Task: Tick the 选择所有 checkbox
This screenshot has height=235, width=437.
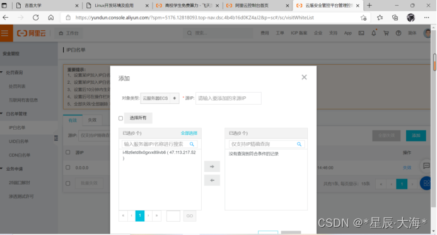Action: pos(120,118)
